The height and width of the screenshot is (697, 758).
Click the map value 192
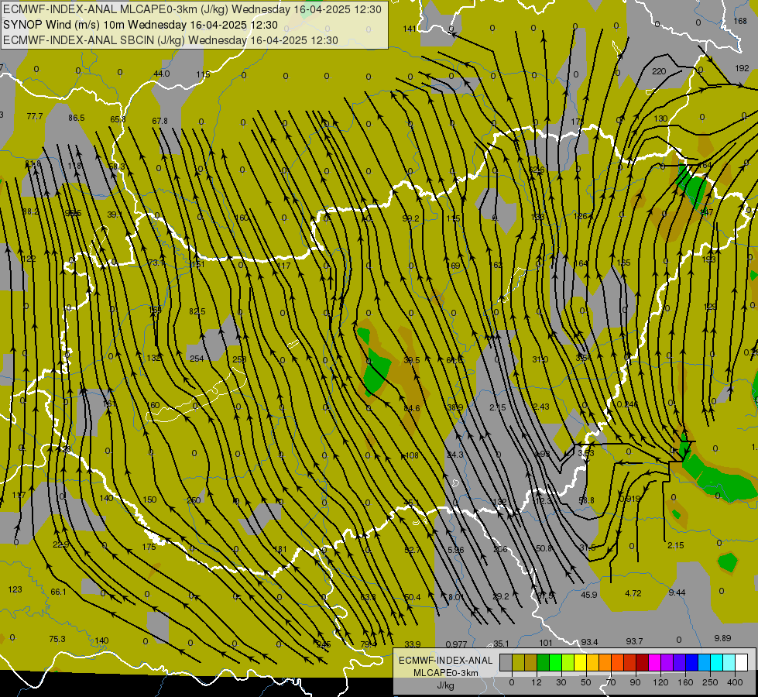[742, 69]
